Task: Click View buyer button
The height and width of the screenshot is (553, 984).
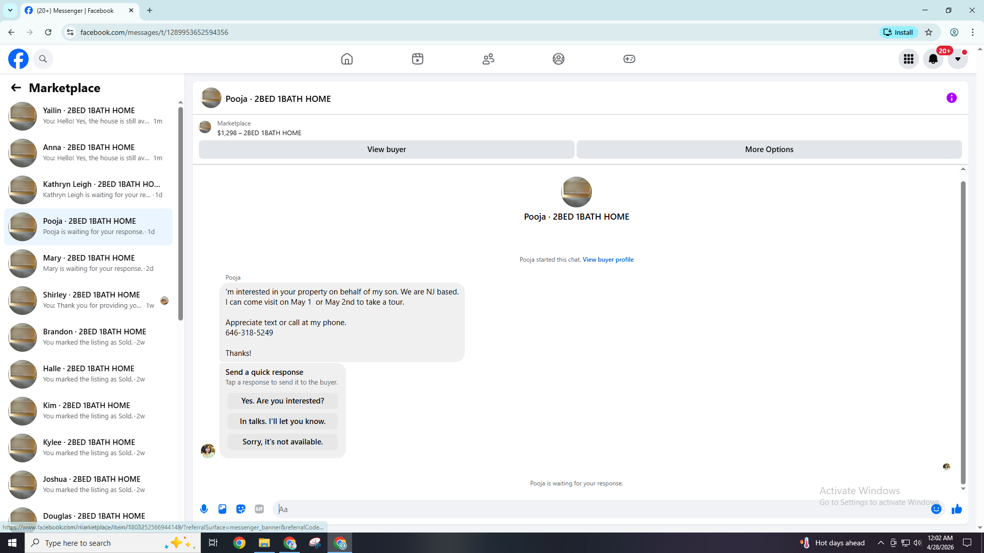Action: point(386,150)
